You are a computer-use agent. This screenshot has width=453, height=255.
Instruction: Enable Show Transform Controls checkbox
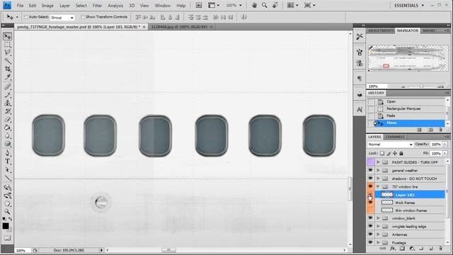pyautogui.click(x=83, y=17)
